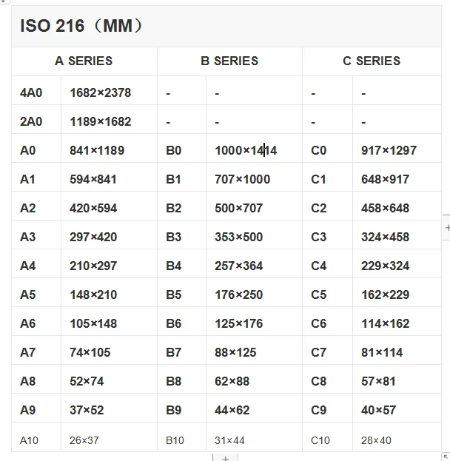
Task: Click the 1189×1682 dimension cell
Action: pyautogui.click(x=100, y=121)
